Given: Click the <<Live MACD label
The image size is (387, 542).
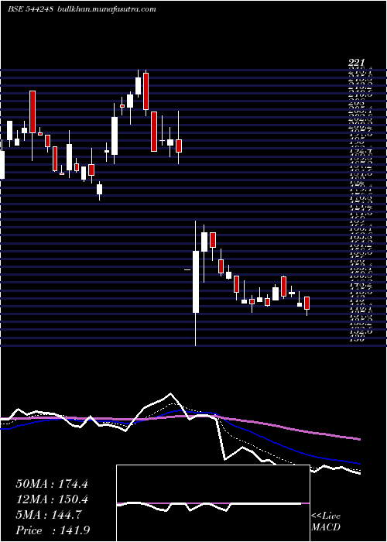Looking at the screenshot, I should [x=326, y=522].
